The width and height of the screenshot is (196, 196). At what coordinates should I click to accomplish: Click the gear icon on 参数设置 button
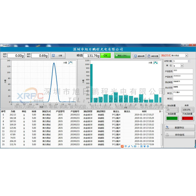(149, 56)
